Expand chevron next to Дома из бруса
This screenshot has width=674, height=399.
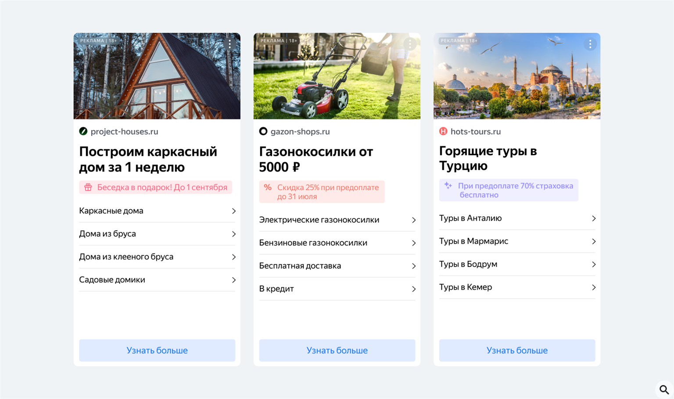(x=233, y=234)
